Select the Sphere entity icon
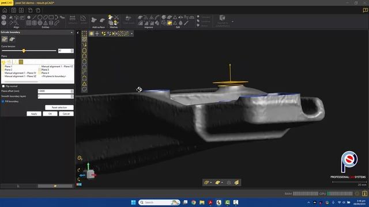This screenshot has width=369, height=207. click(x=40, y=23)
